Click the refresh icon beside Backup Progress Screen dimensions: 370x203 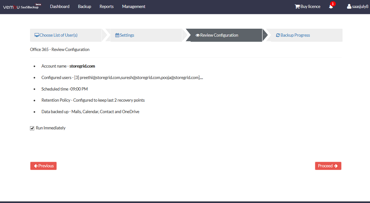pos(278,35)
